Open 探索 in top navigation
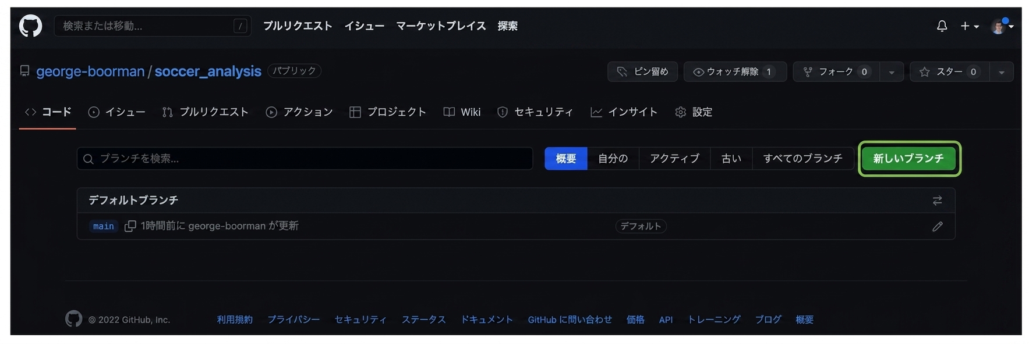1029x344 pixels. (x=507, y=26)
